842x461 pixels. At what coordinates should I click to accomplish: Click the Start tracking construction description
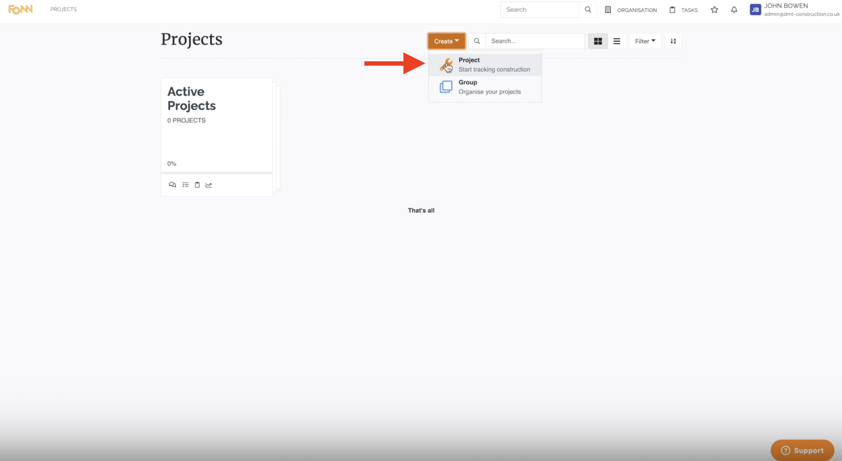coord(494,70)
